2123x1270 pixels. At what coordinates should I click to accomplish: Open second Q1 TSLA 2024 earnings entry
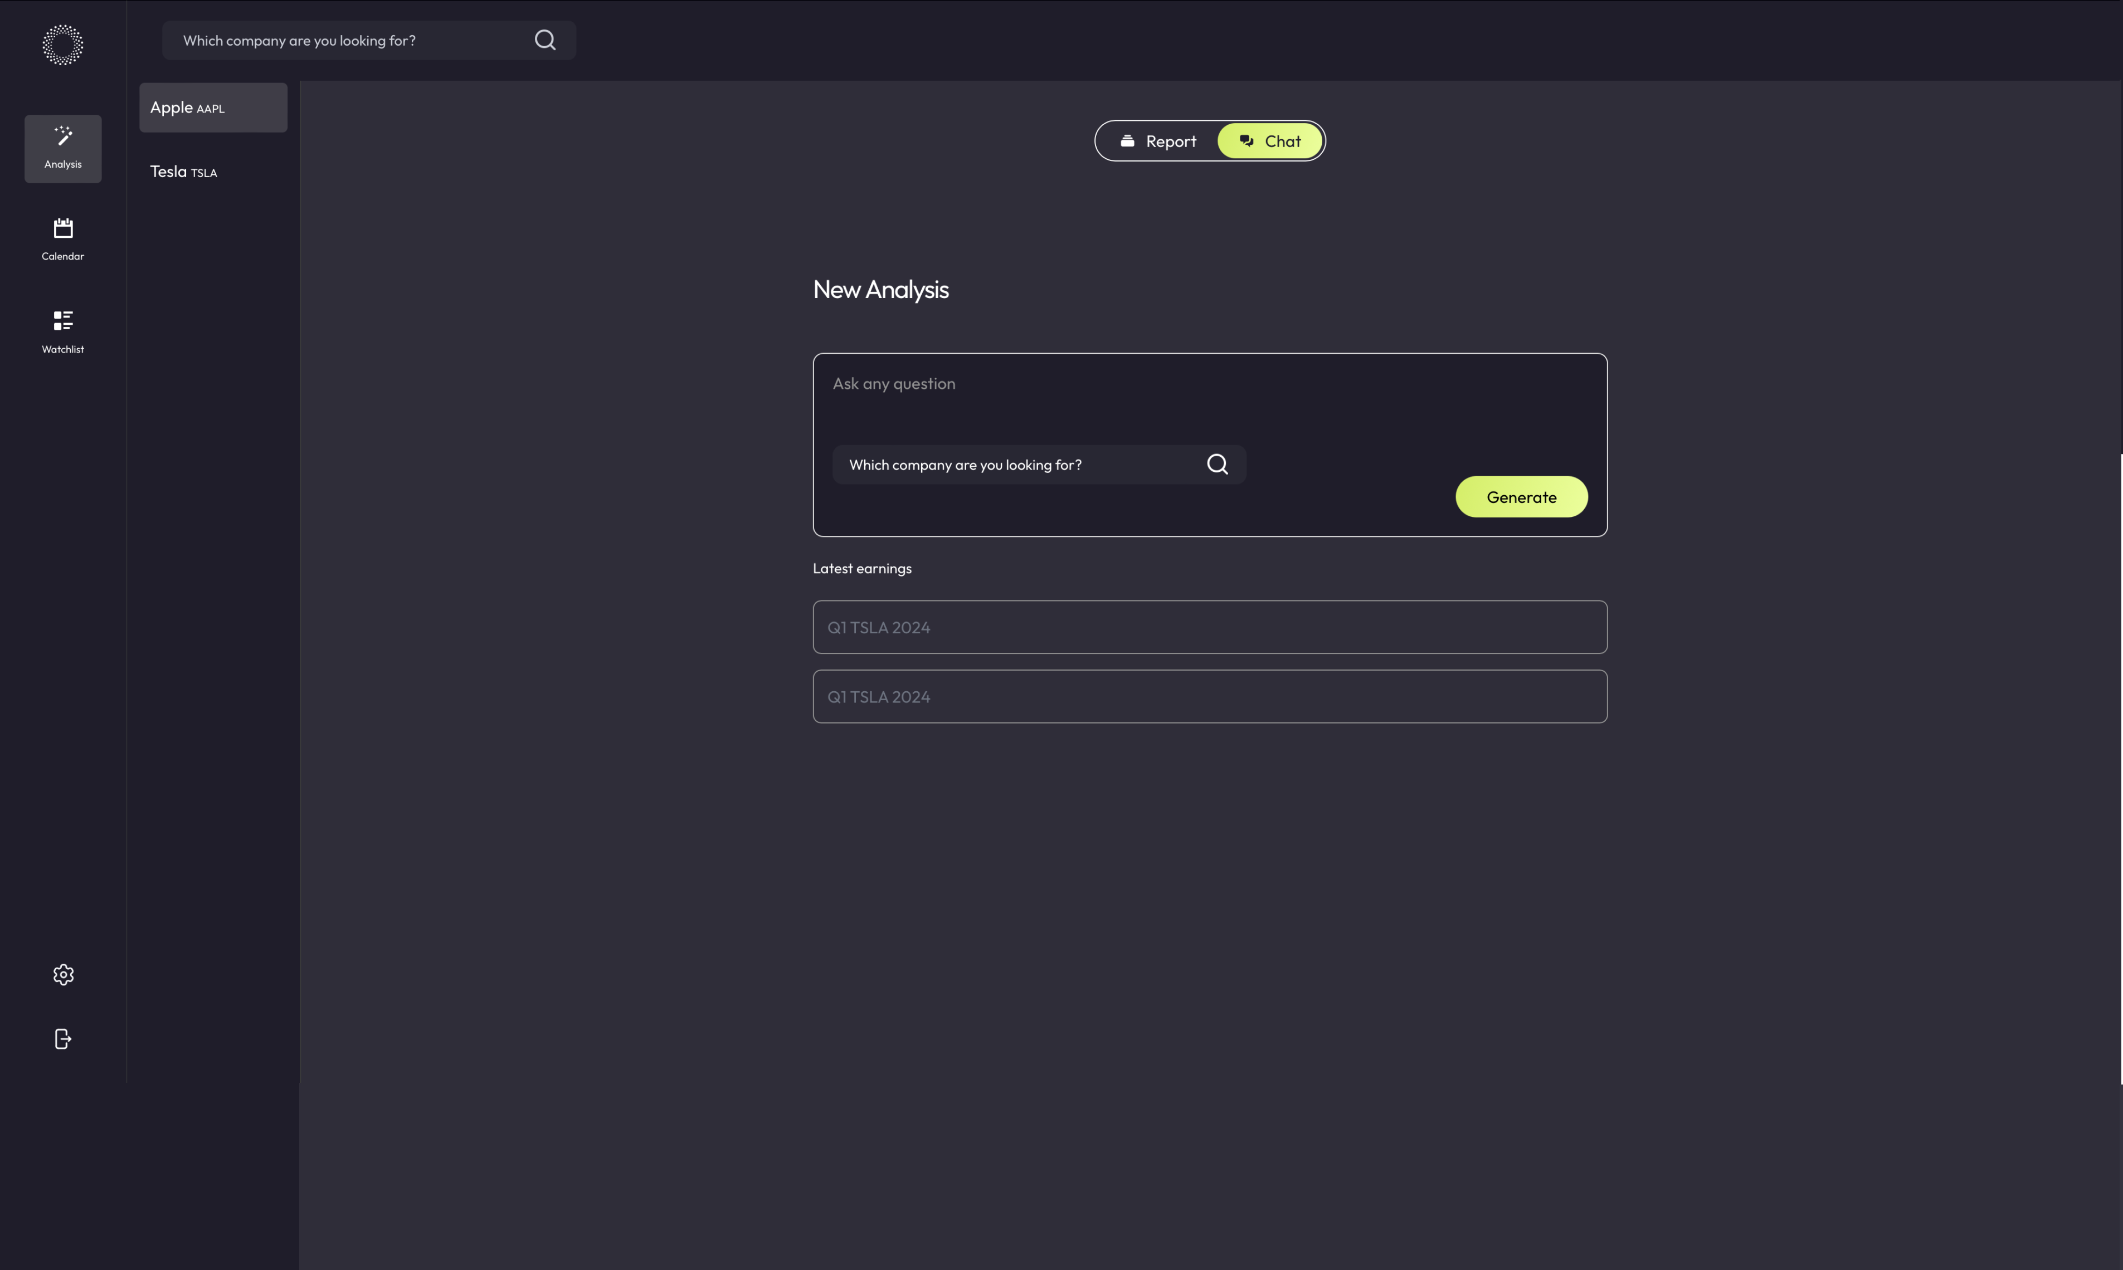point(1209,697)
